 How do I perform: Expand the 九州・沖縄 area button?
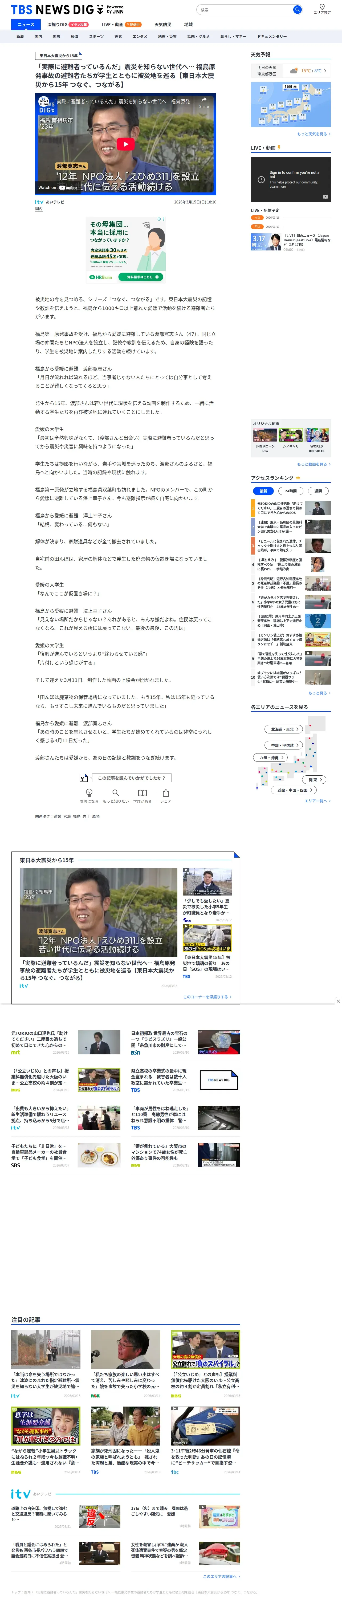point(270,757)
